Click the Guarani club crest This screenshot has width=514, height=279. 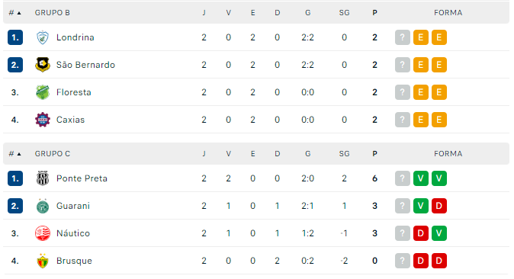tap(43, 206)
